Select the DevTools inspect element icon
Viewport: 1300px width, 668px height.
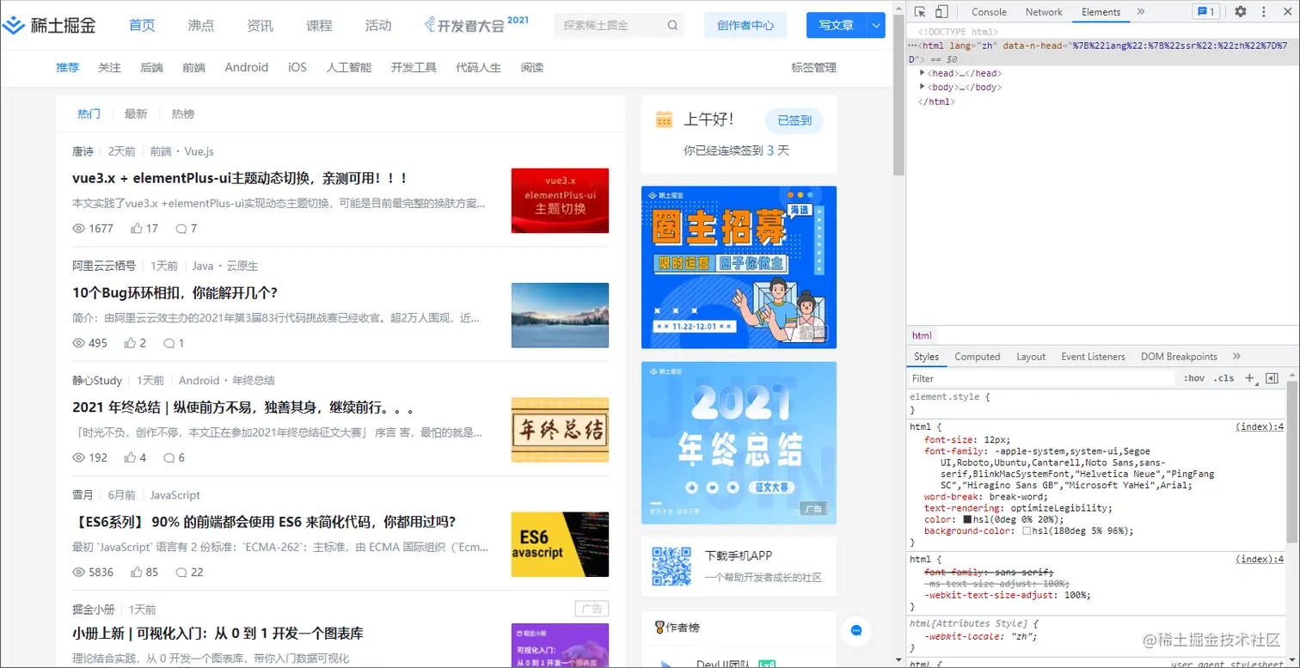(920, 11)
